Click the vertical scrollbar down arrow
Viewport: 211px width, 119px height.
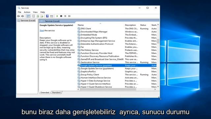(158, 87)
